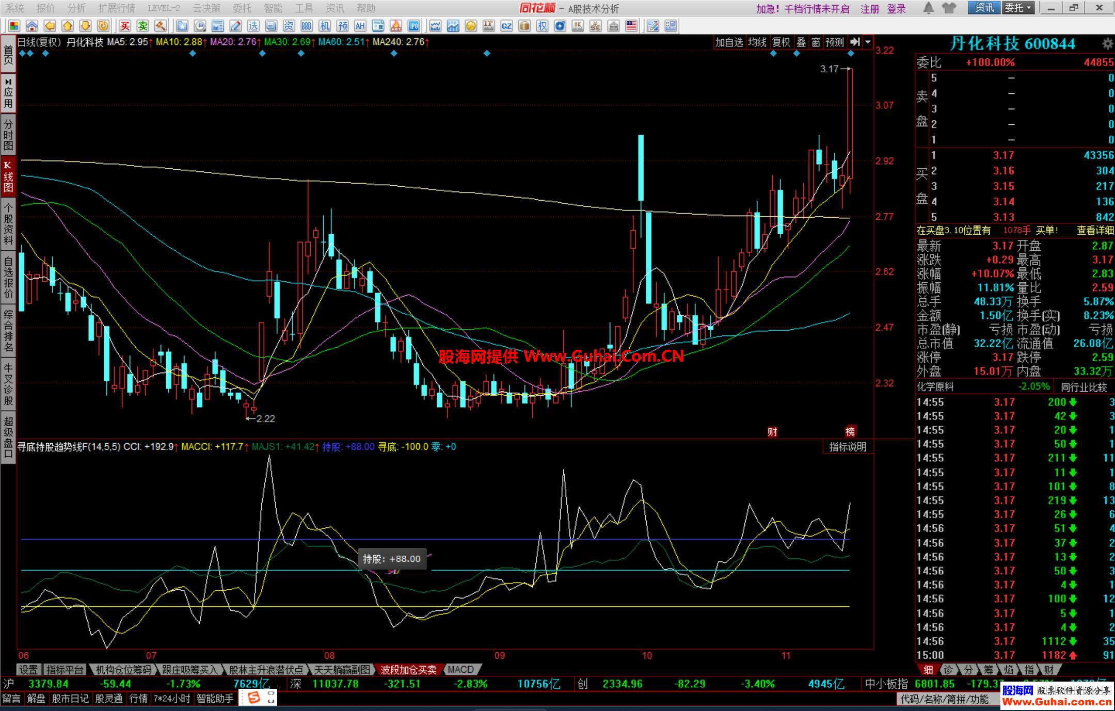Click the home page house icon in toolbar

(x=31, y=26)
